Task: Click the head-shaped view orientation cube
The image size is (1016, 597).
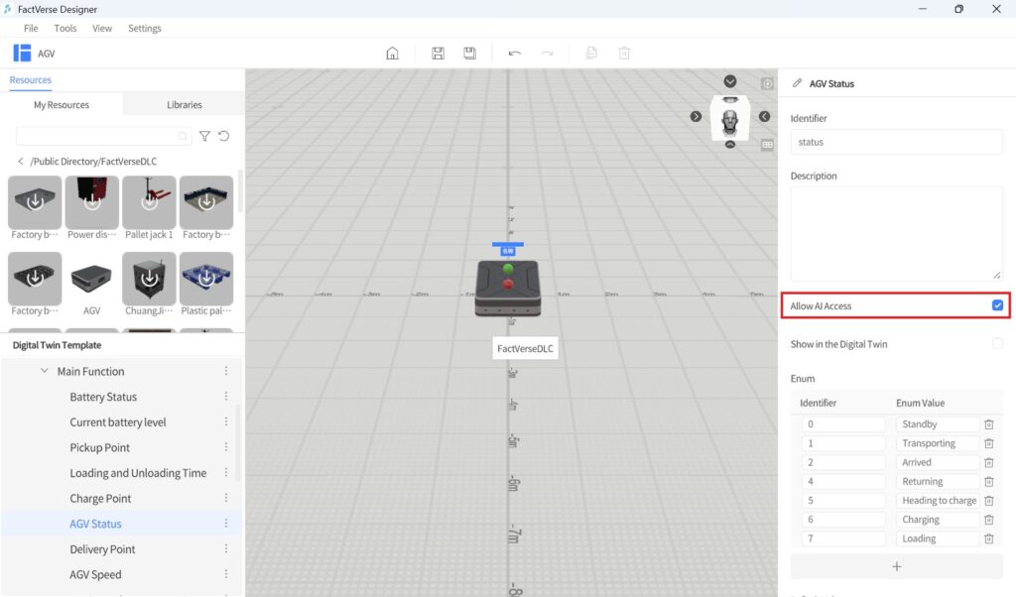Action: [730, 118]
